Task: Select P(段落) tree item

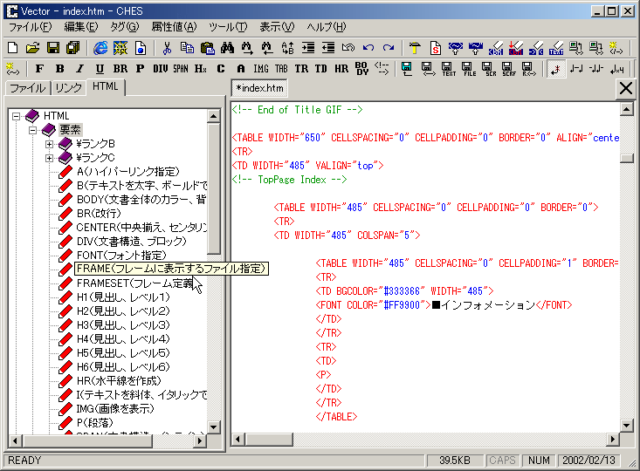Action: [94, 422]
